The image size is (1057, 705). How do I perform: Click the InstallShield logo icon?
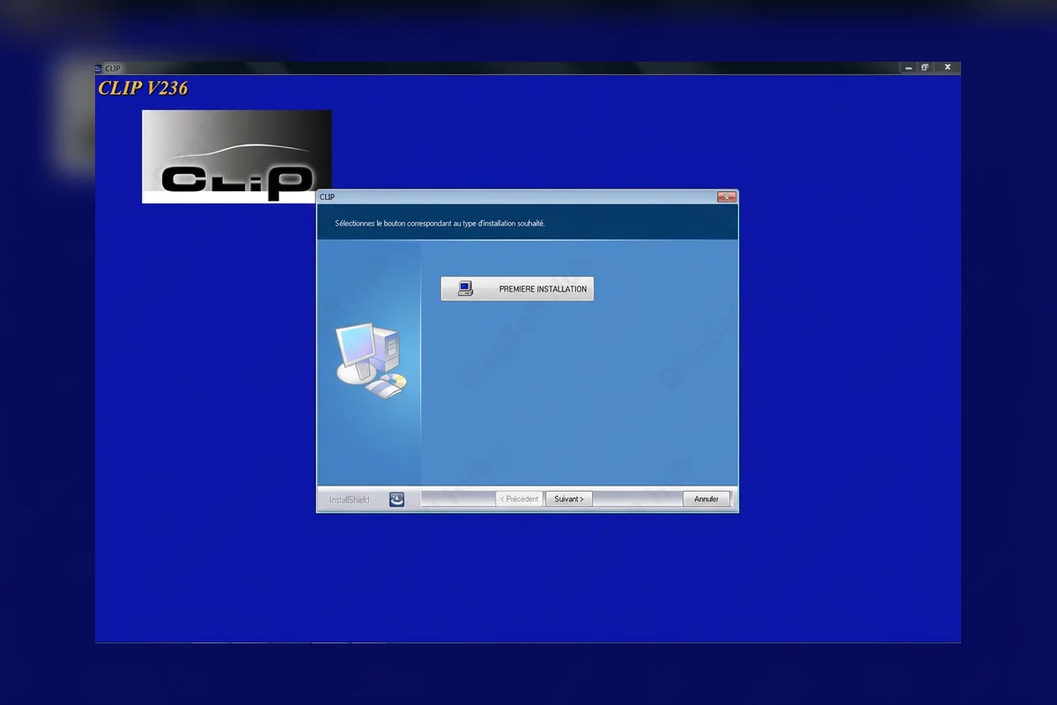[397, 500]
